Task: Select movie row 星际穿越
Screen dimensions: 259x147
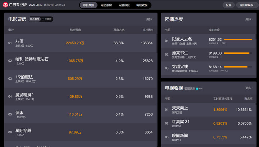Action: click(80, 132)
